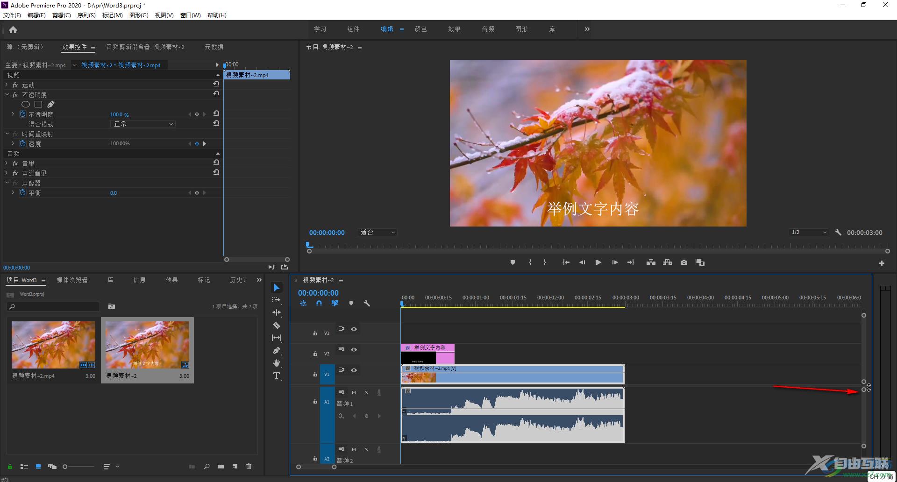The height and width of the screenshot is (482, 897).
Task: Collapse the 不透明度 effect
Action: coord(7,94)
